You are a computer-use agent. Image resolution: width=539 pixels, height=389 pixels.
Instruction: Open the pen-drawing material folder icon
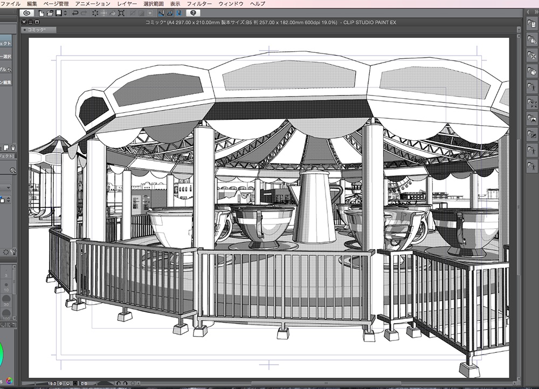532,135
